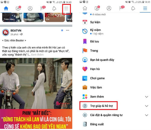This screenshot has height=130, width=151.
Task: Tap Đăng xuất door icon
Action: [85, 124]
